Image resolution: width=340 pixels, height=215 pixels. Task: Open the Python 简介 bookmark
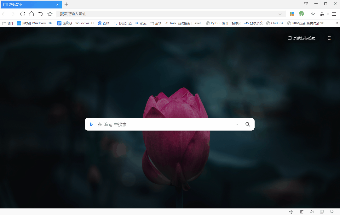point(223,23)
